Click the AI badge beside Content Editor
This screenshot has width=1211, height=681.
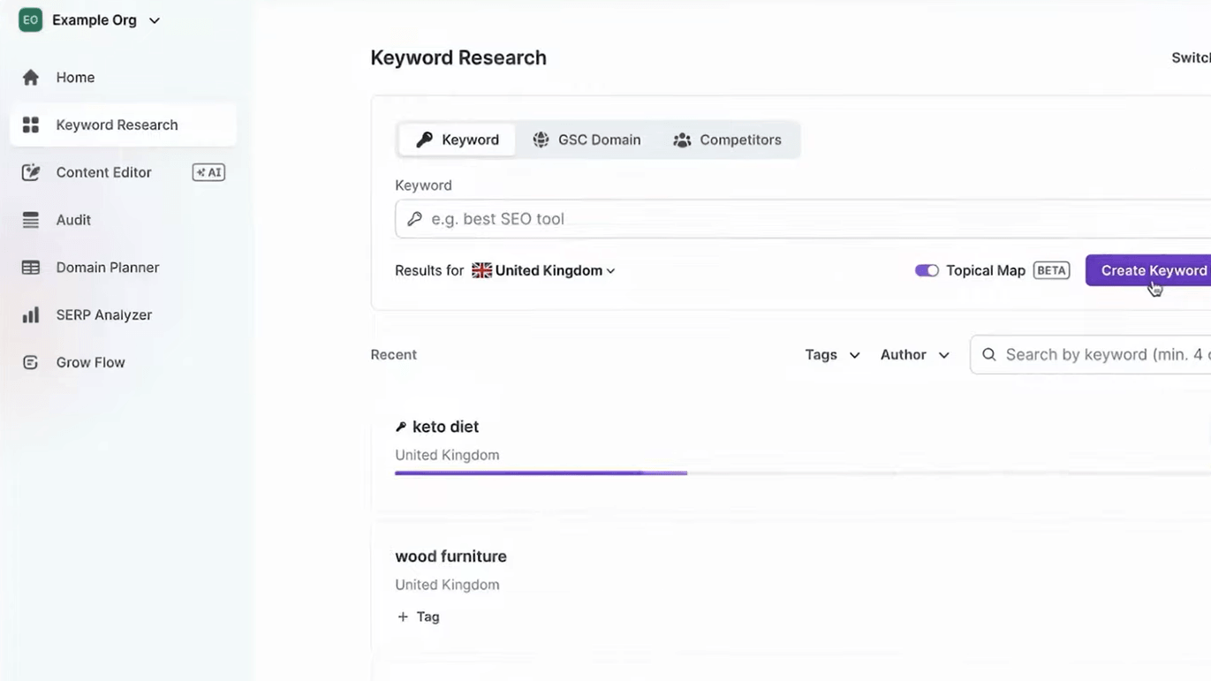click(208, 172)
